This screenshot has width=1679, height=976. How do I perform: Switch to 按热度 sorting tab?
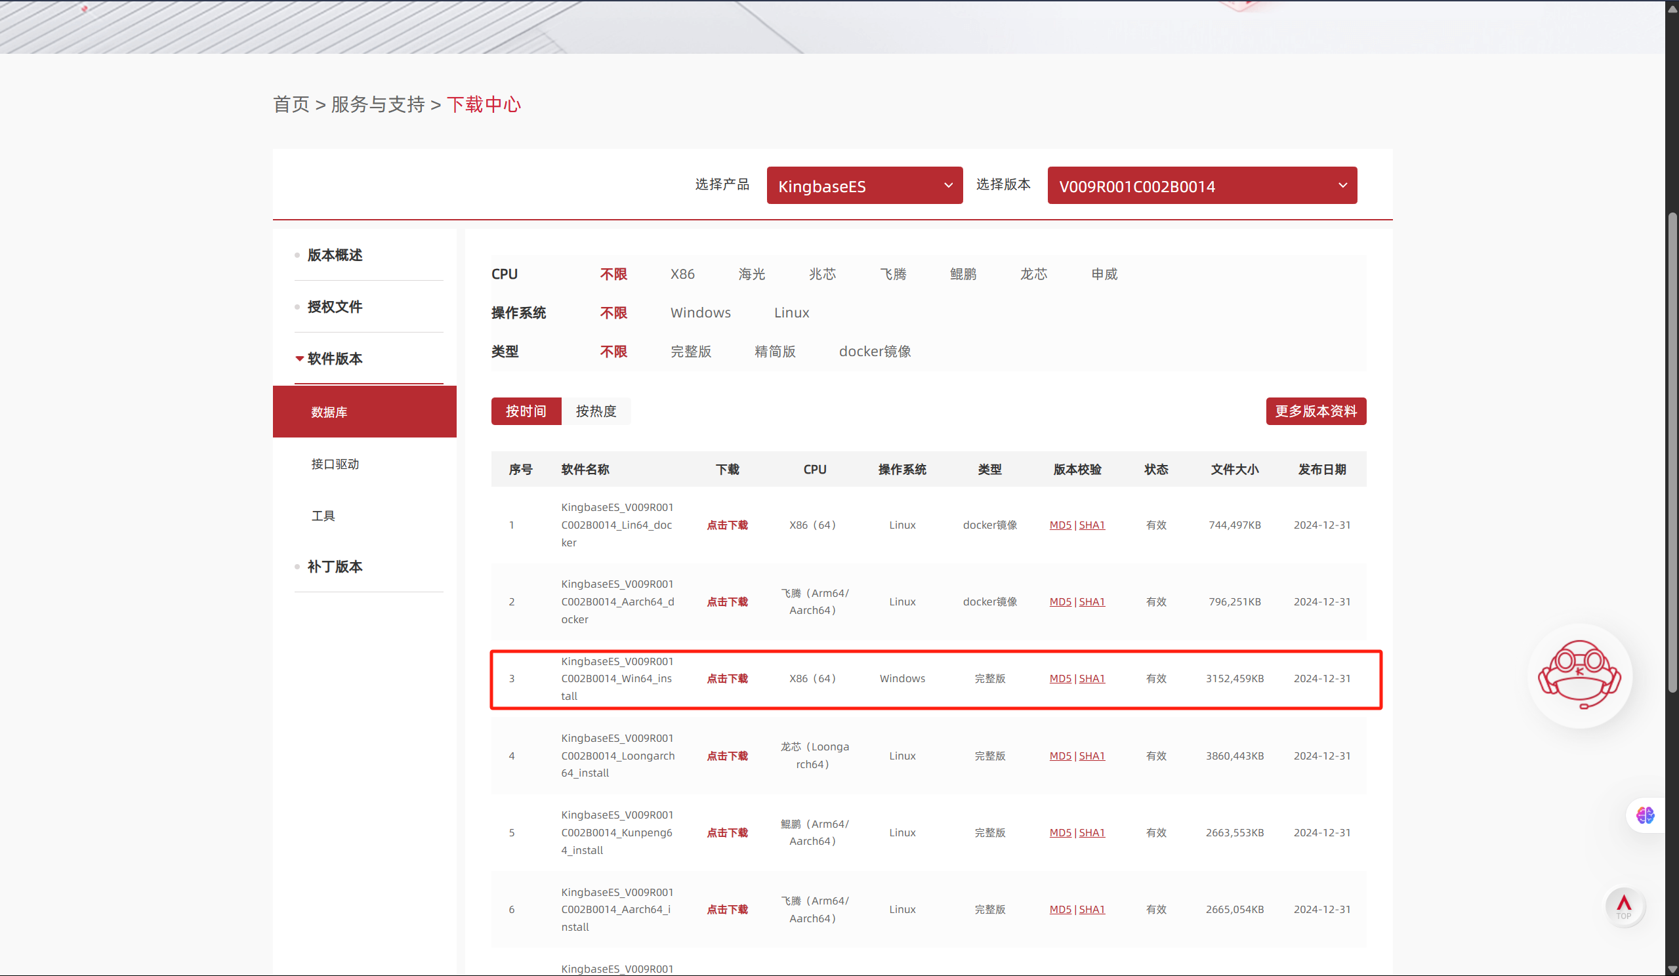click(x=596, y=411)
